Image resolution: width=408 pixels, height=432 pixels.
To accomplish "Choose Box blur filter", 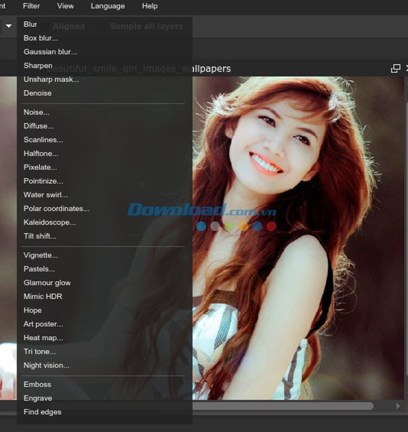I will click(x=41, y=38).
